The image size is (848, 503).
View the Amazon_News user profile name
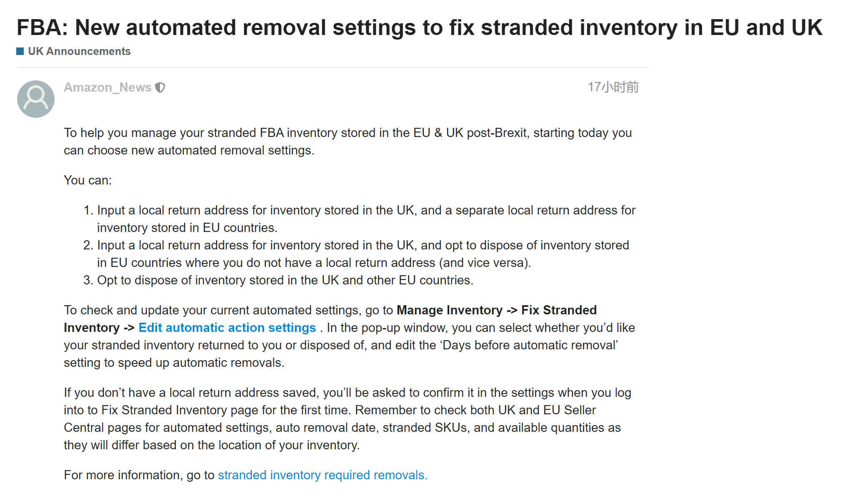tap(108, 87)
